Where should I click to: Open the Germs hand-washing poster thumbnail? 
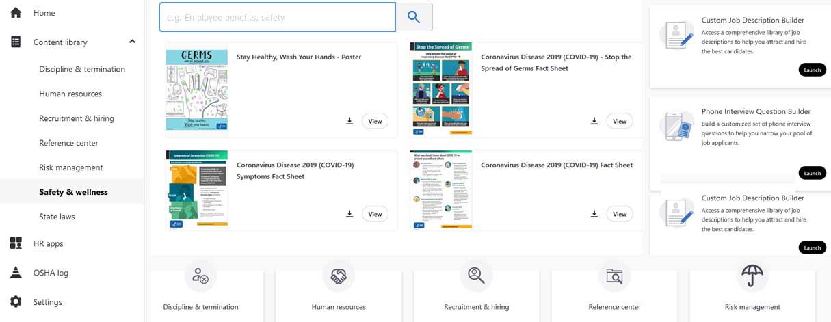(197, 90)
